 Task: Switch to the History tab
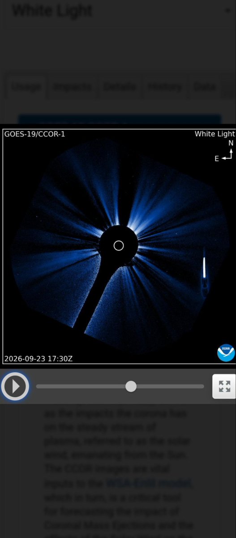(165, 87)
